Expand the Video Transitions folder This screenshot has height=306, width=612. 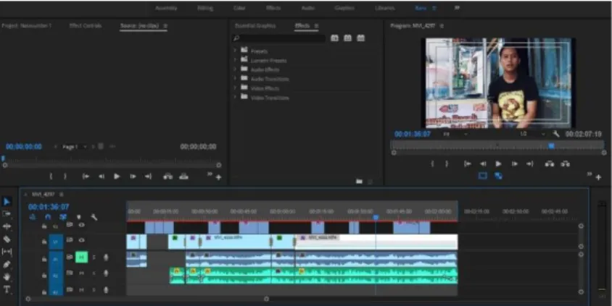point(235,96)
